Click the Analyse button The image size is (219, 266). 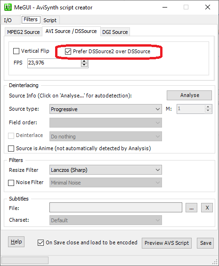[x=189, y=95]
